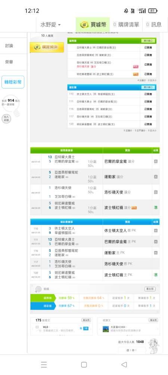Tap Android recent apps menu button
The height and width of the screenshot is (375, 168).
[44, 364]
